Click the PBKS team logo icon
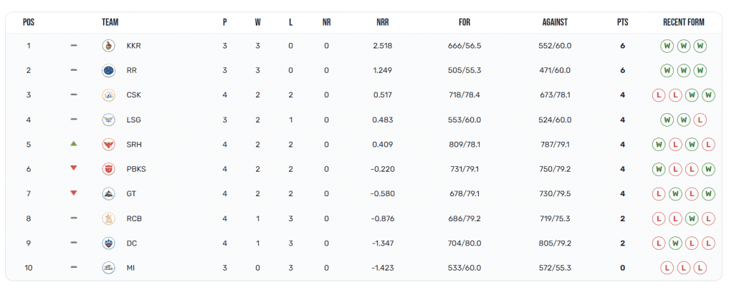Viewport: 734px width, 295px height. pos(108,169)
